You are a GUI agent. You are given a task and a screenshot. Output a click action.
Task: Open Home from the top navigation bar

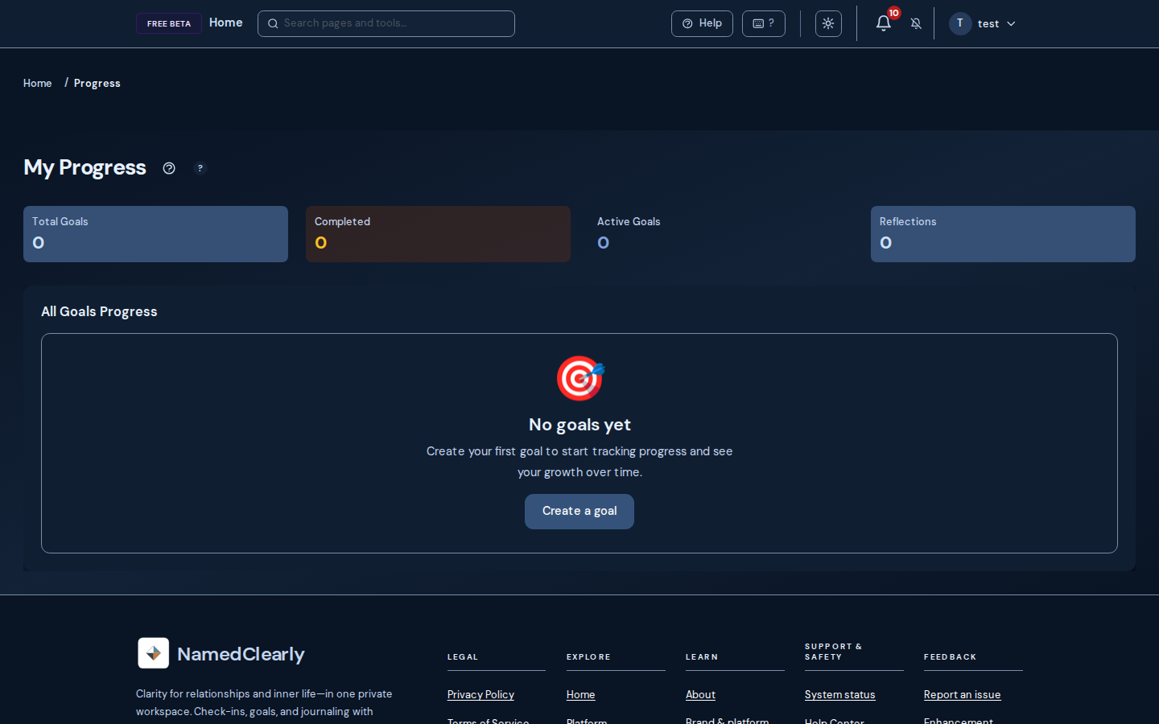tap(225, 23)
